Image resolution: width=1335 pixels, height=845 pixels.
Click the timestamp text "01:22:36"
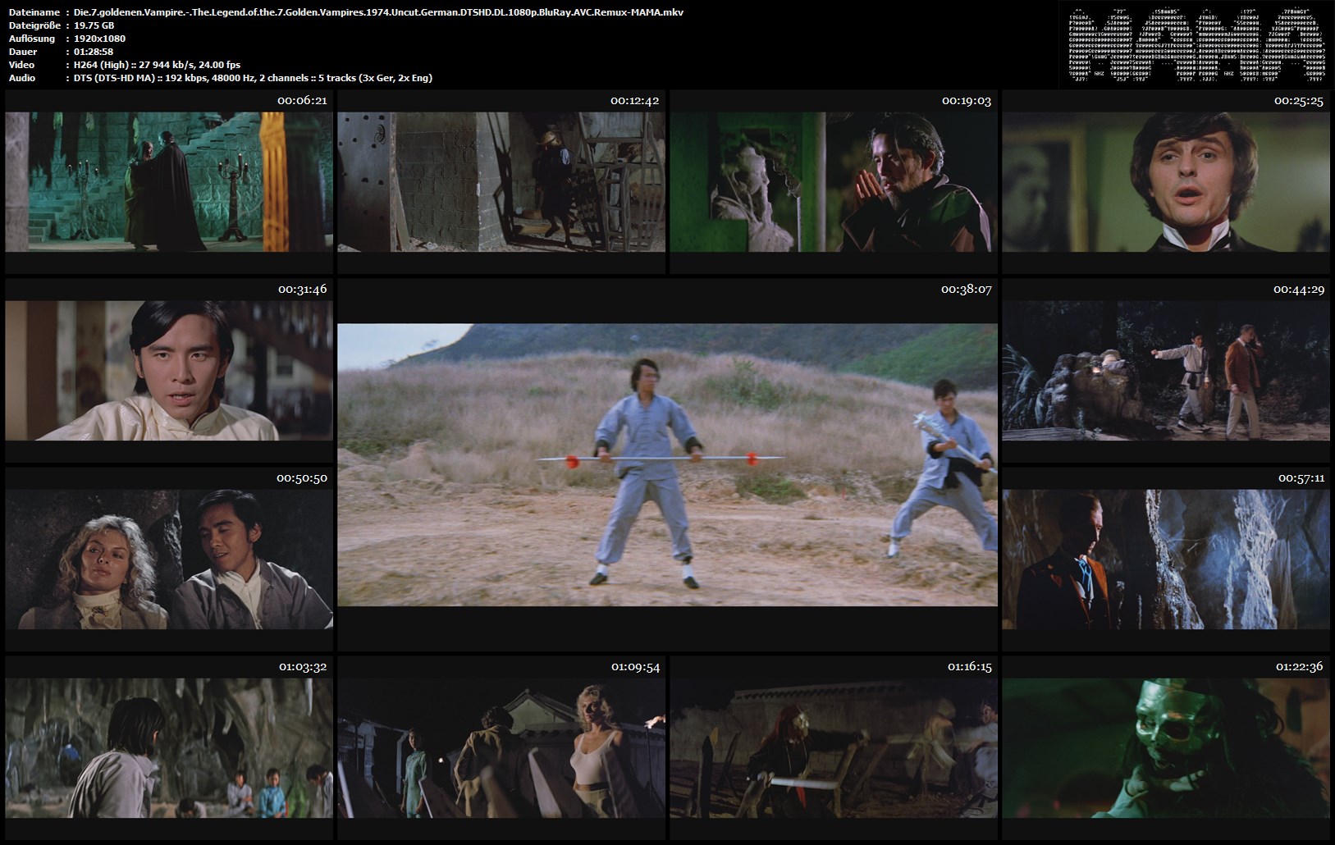point(1299,667)
